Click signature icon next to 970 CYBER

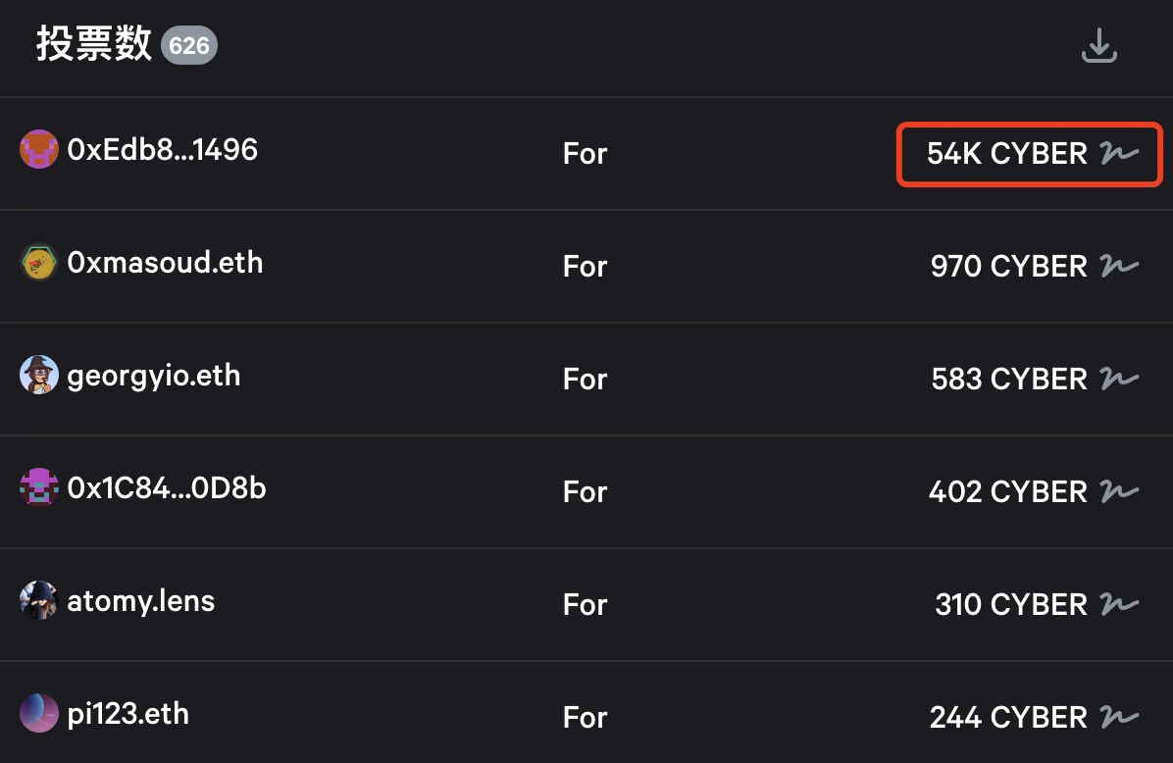click(1118, 266)
